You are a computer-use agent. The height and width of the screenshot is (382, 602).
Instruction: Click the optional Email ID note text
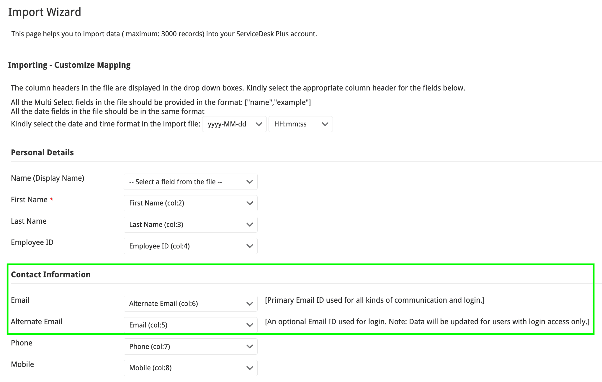tap(427, 322)
